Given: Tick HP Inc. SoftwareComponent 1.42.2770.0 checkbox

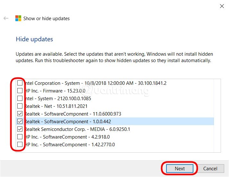Looking at the screenshot, I should (20, 145).
